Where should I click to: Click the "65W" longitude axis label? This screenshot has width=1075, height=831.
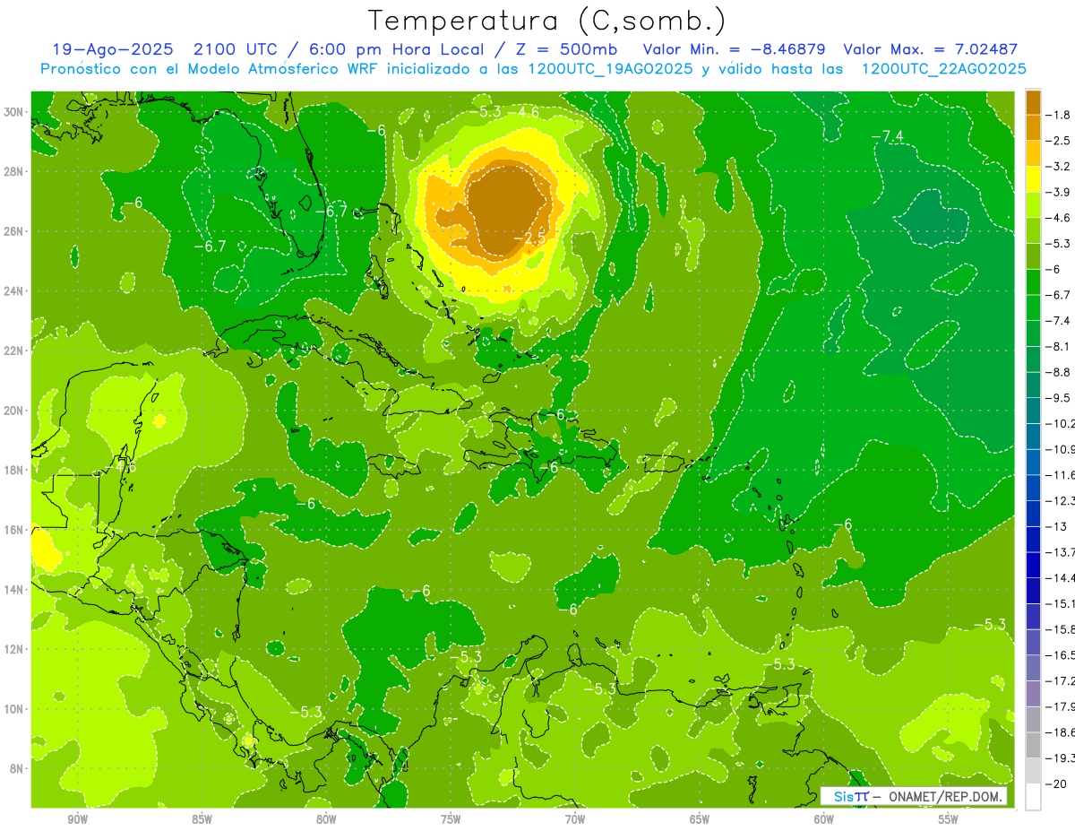tap(700, 819)
